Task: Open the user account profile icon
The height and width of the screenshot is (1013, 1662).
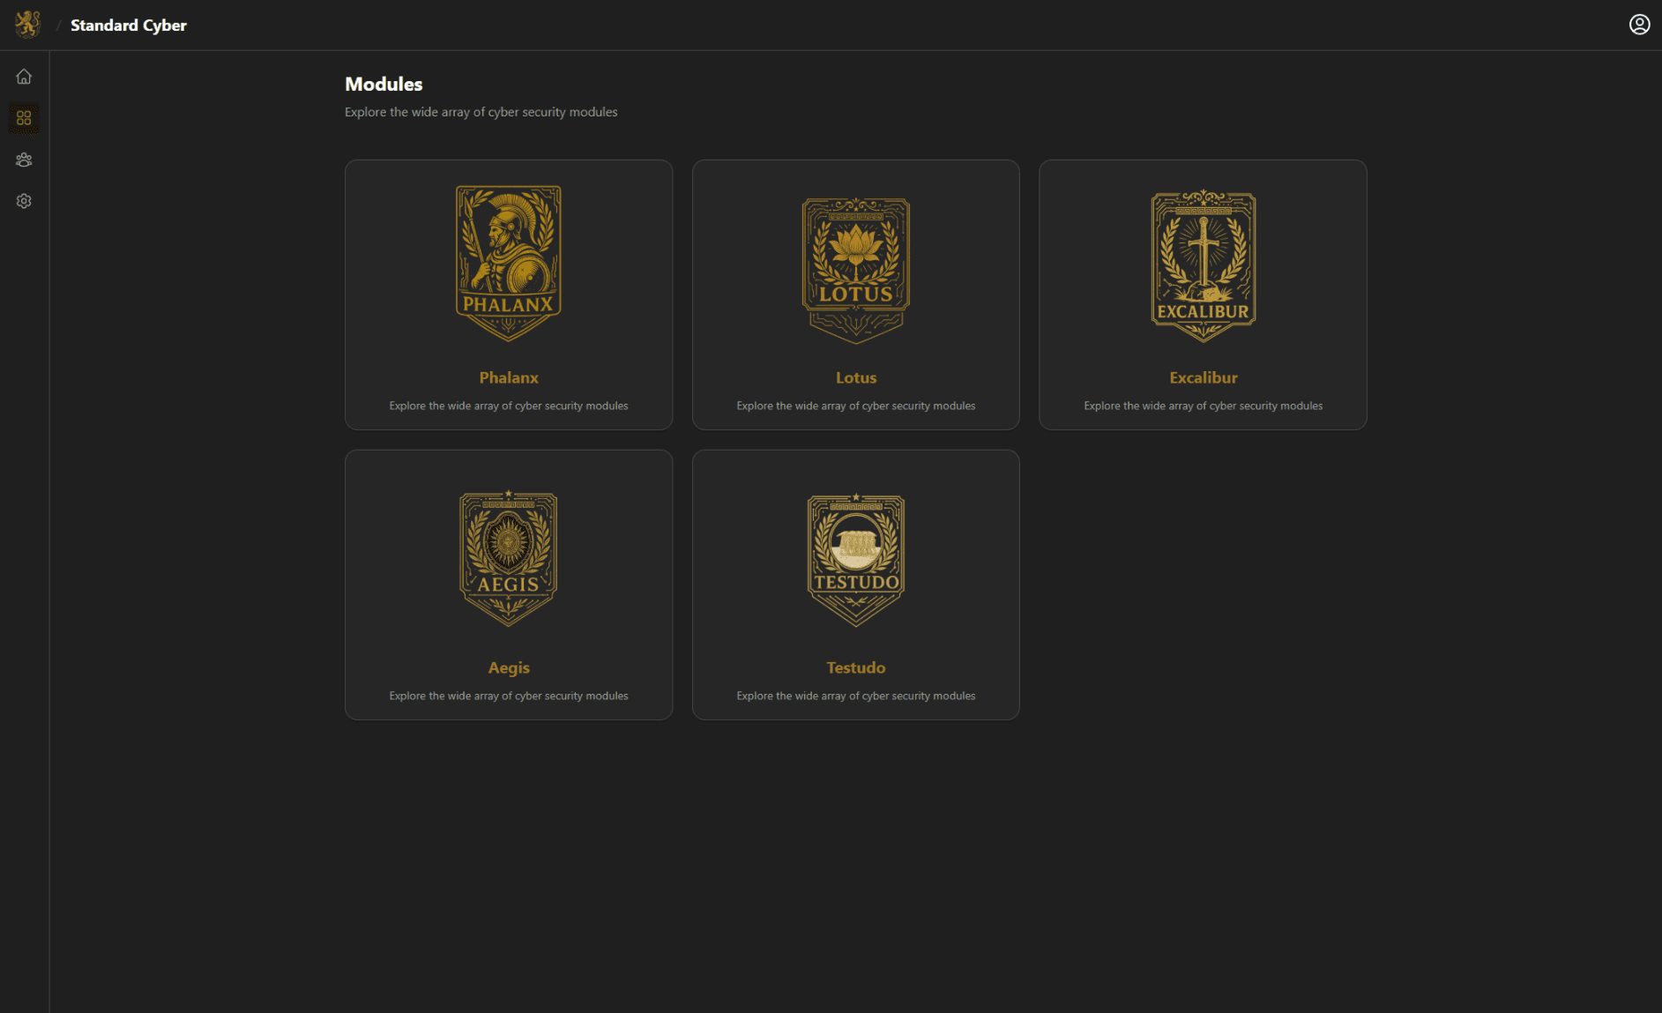Action: (1640, 24)
